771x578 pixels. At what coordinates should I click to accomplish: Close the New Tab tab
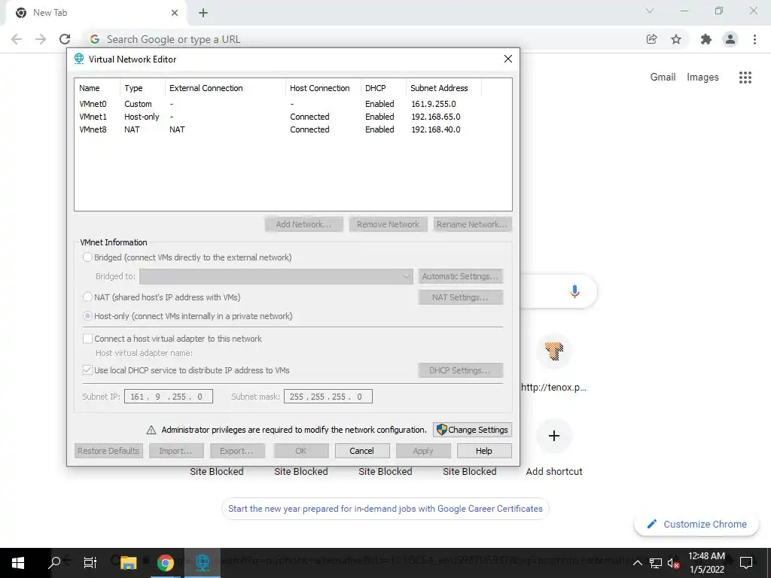[175, 13]
